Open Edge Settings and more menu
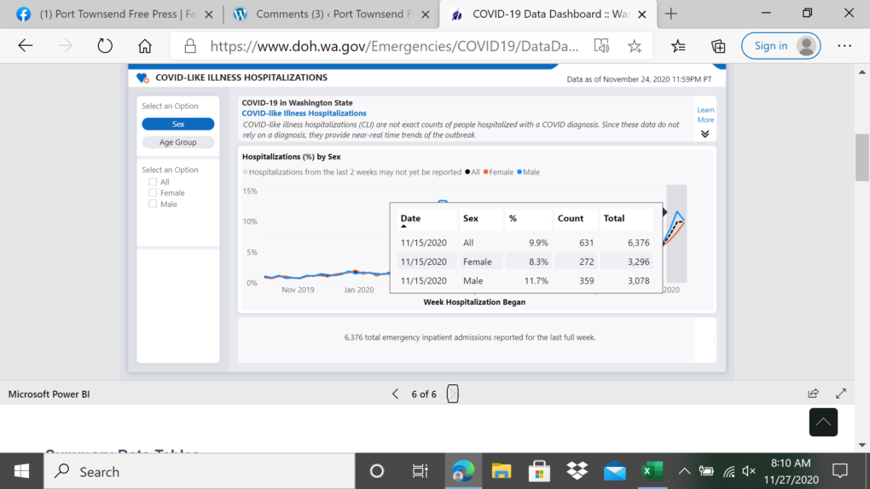The image size is (870, 489). point(844,46)
